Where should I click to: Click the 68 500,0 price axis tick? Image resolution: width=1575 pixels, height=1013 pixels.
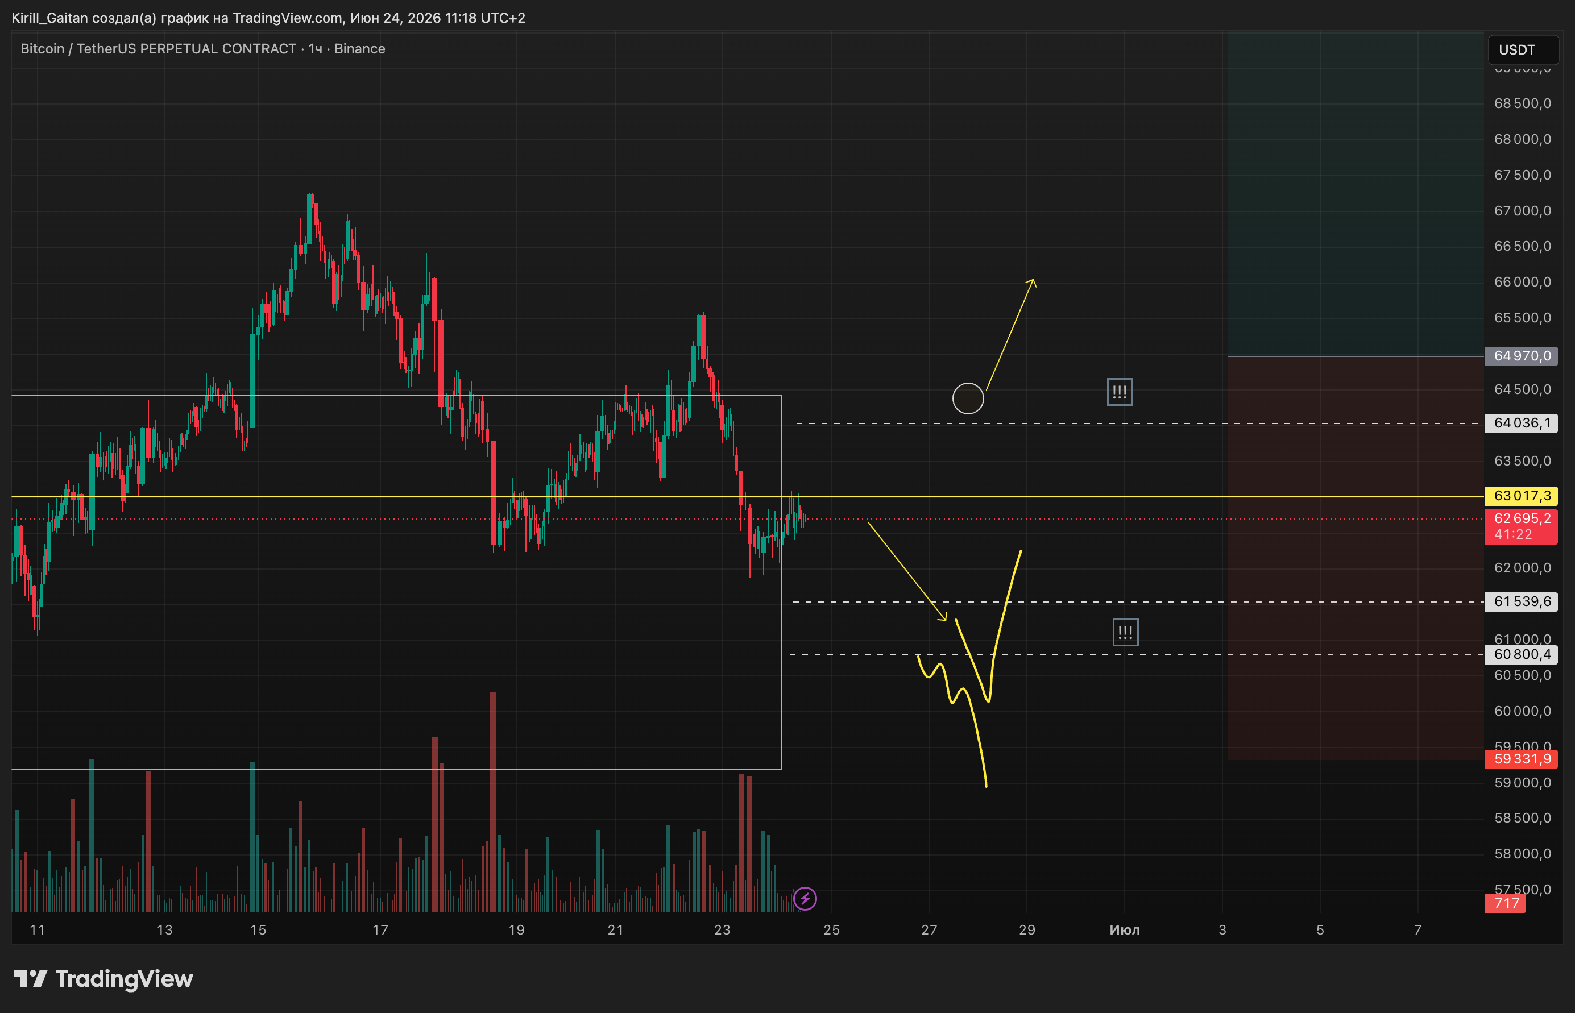pos(1522,103)
